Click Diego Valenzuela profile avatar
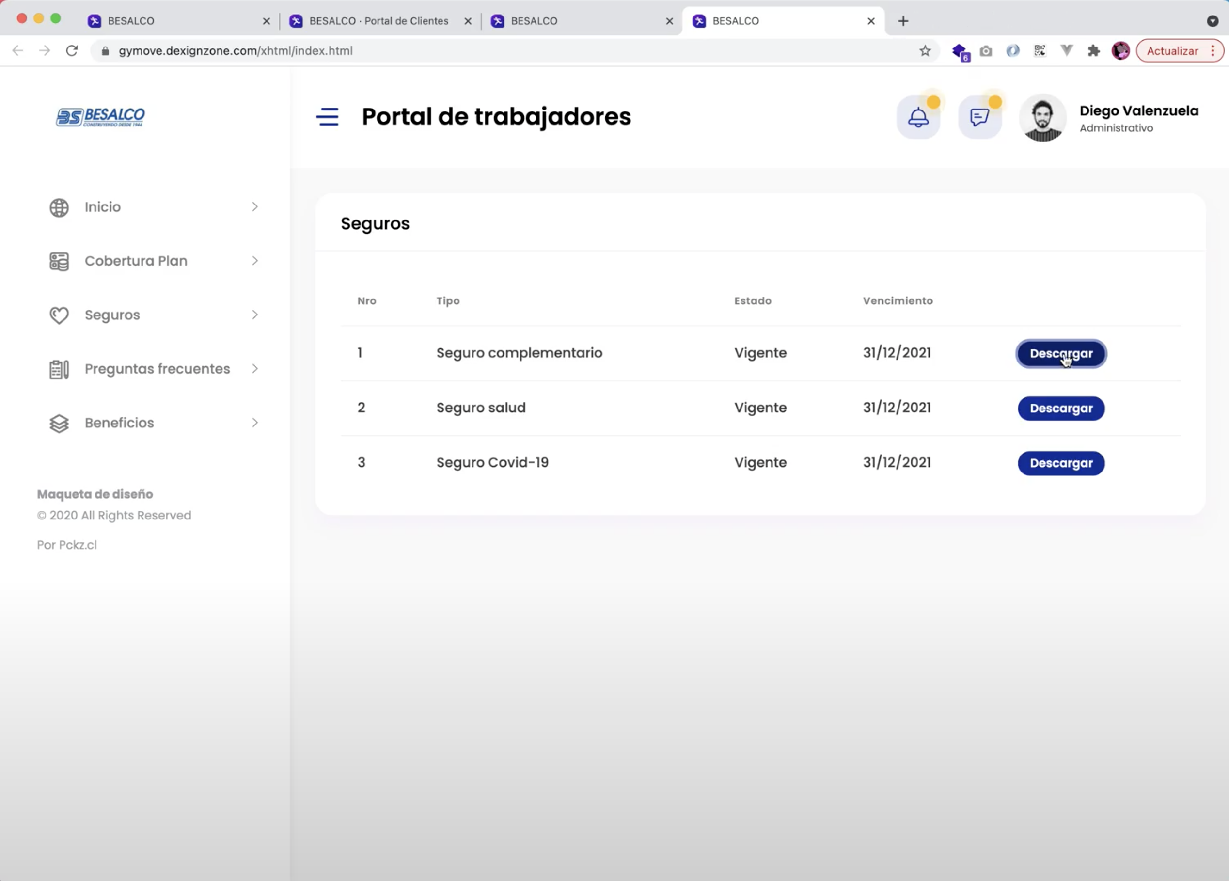Viewport: 1229px width, 881px height. pyautogui.click(x=1042, y=118)
